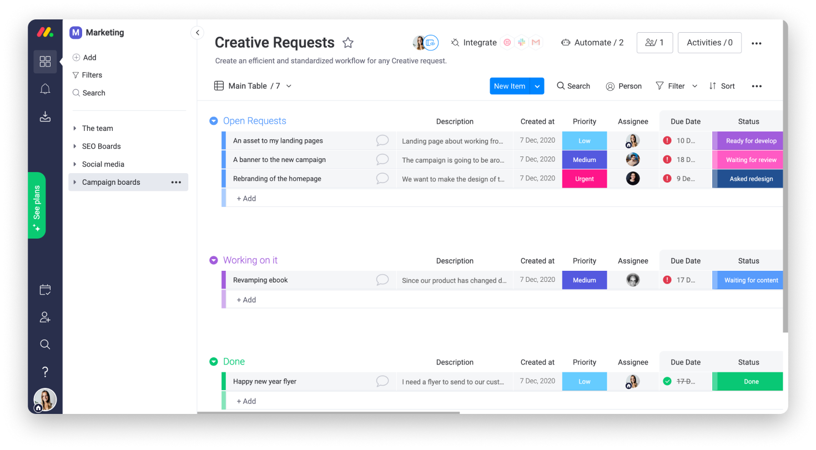Star the Creative Requests board
This screenshot has height=450, width=816.
point(348,43)
